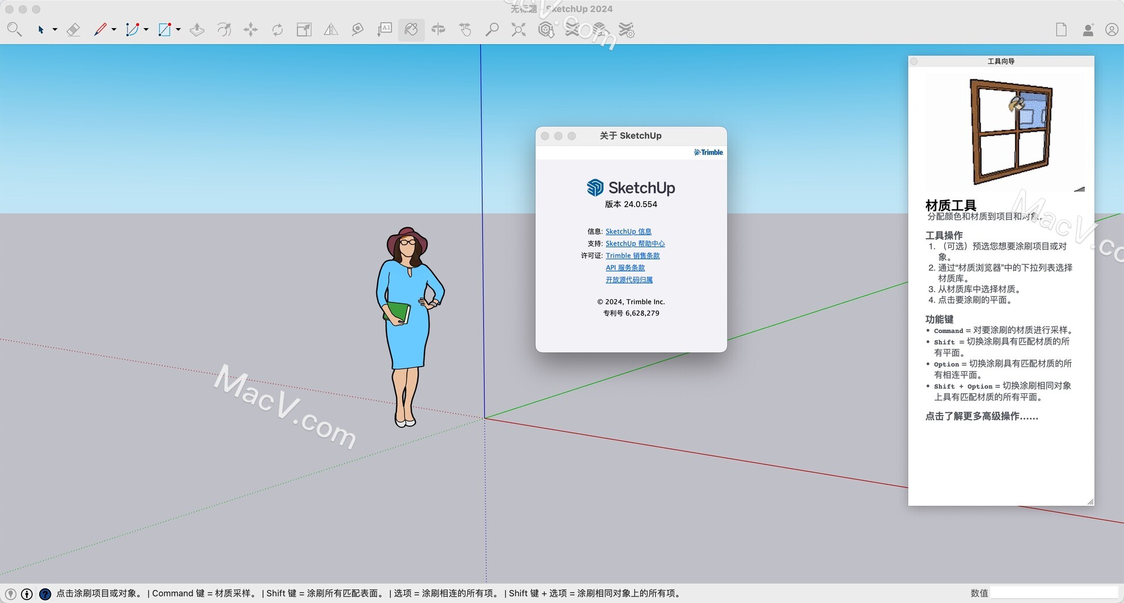Select the Pan hand tool
The image size is (1124, 603).
465,29
